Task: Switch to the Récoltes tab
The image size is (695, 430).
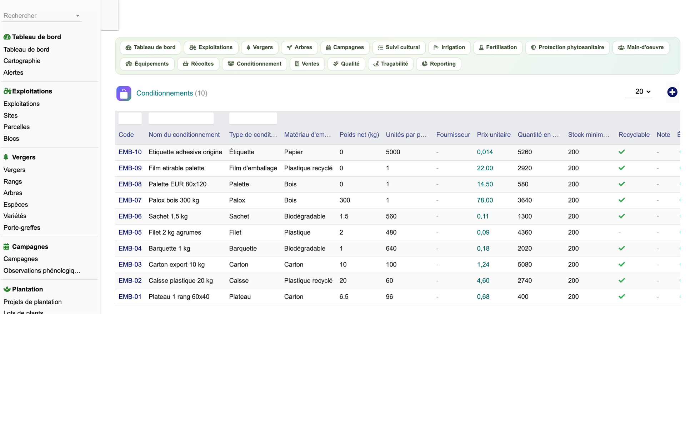Action: pyautogui.click(x=198, y=64)
